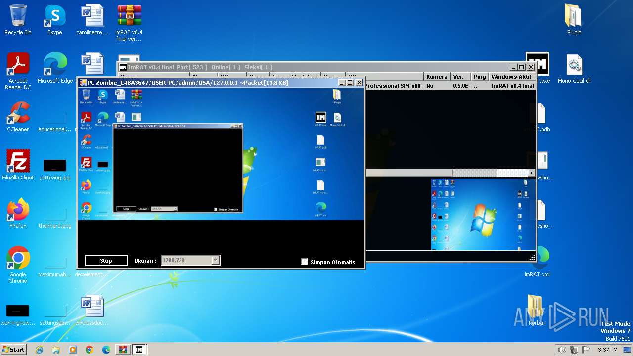The image size is (633, 356).
Task: Click the Stop button in PC Zombie window
Action: pos(106,261)
